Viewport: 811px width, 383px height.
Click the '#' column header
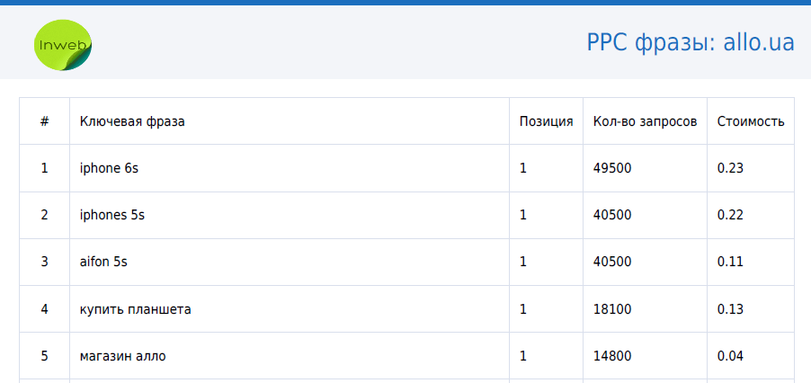tap(44, 121)
